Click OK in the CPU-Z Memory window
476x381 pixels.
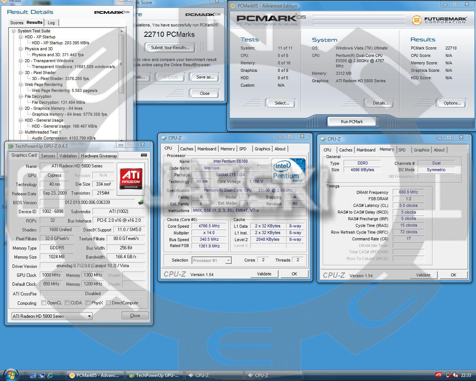click(453, 275)
